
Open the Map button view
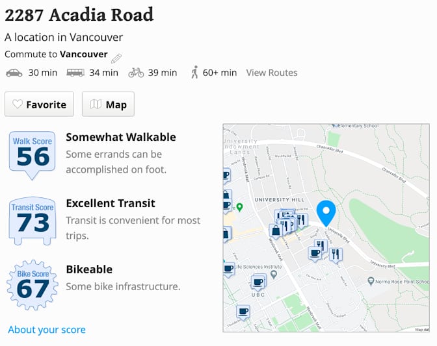tap(108, 105)
